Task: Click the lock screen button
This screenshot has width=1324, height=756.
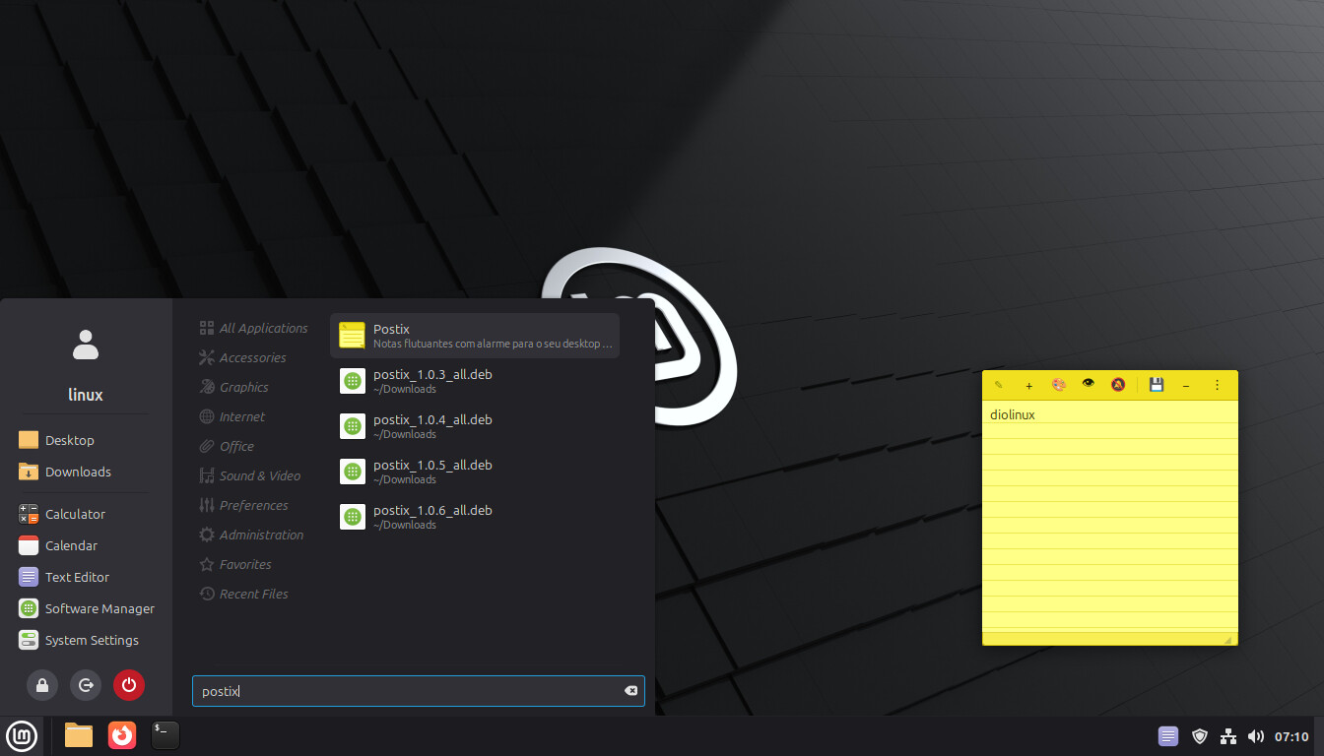Action: 42,685
